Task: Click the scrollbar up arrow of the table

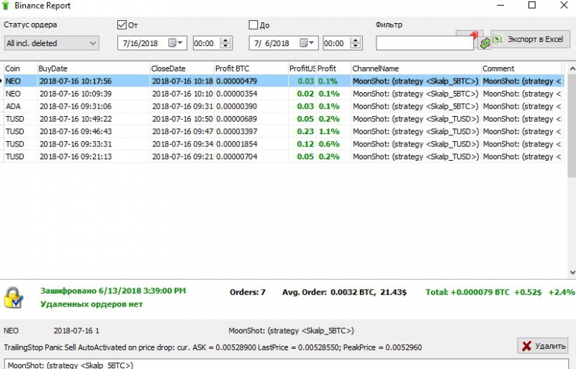Action: pyautogui.click(x=572, y=68)
